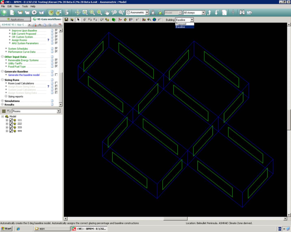
Task: Click the undo arrow toolbar icon
Action: [250, 13]
